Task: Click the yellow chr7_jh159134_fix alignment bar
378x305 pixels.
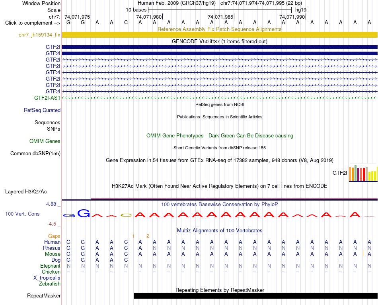Action: click(220, 35)
